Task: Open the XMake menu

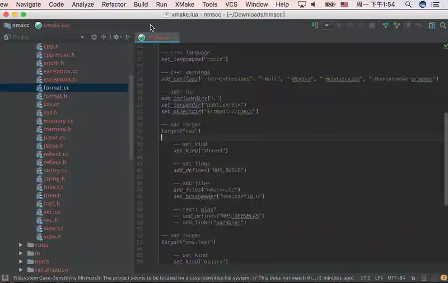Action: tap(184, 4)
